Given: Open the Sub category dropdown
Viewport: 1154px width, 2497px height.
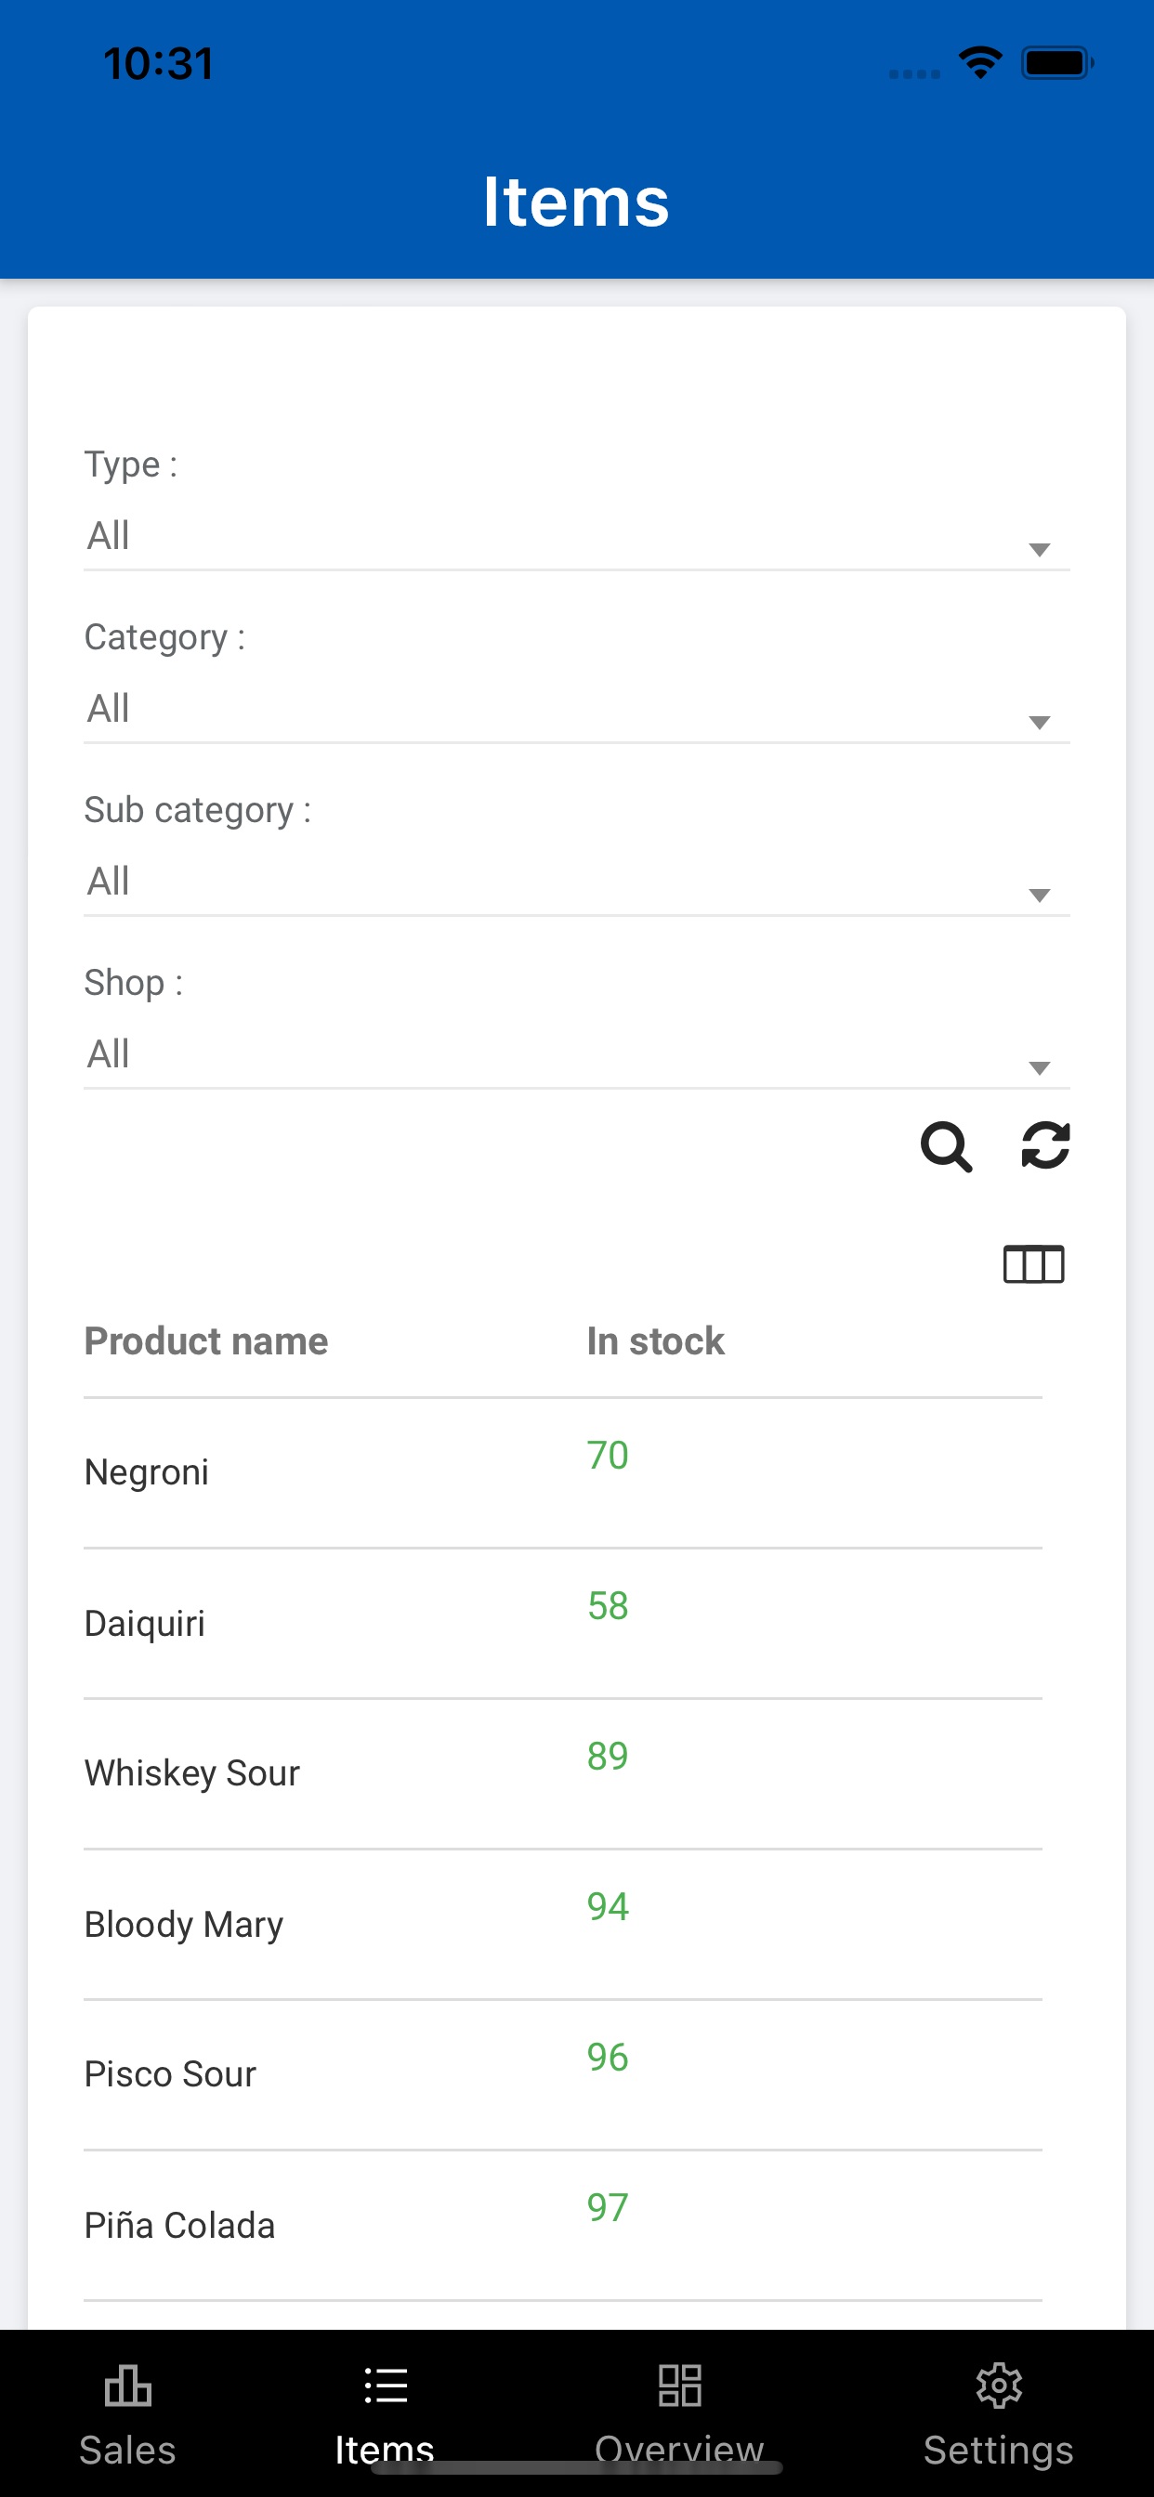Looking at the screenshot, I should pyautogui.click(x=577, y=882).
